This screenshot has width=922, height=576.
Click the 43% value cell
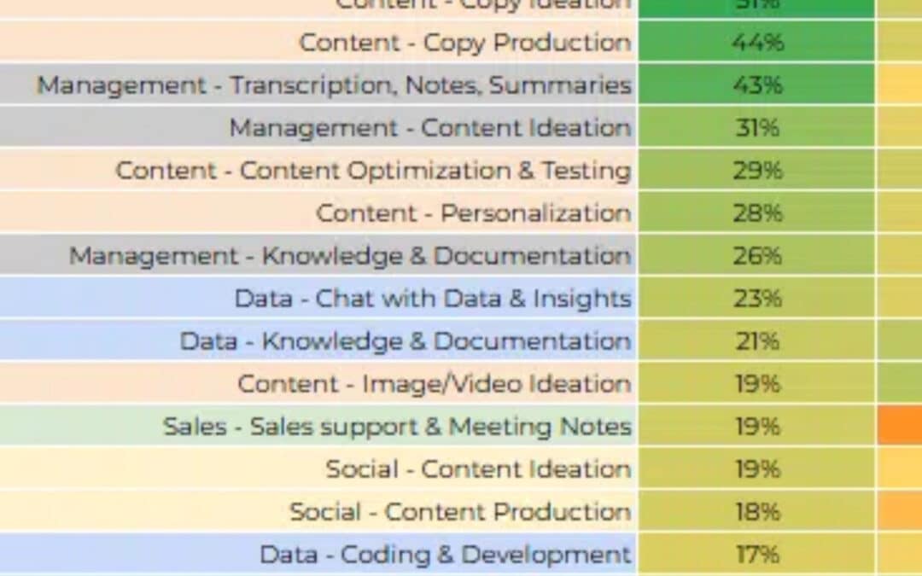[756, 85]
